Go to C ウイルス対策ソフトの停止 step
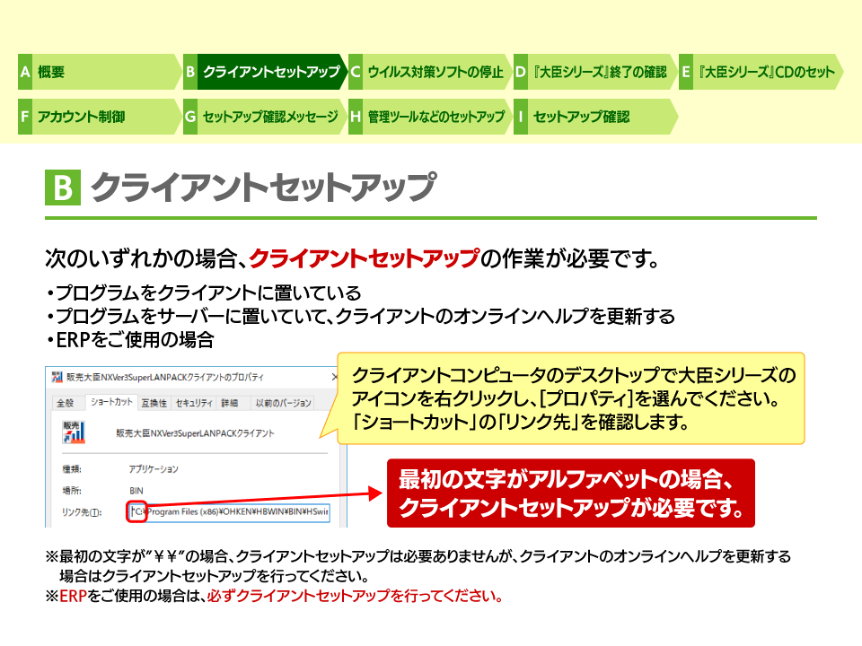 tap(430, 72)
